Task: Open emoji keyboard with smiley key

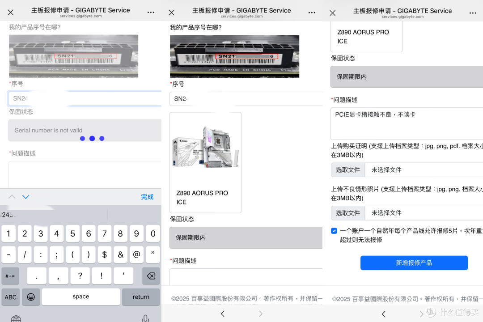Action: click(31, 297)
